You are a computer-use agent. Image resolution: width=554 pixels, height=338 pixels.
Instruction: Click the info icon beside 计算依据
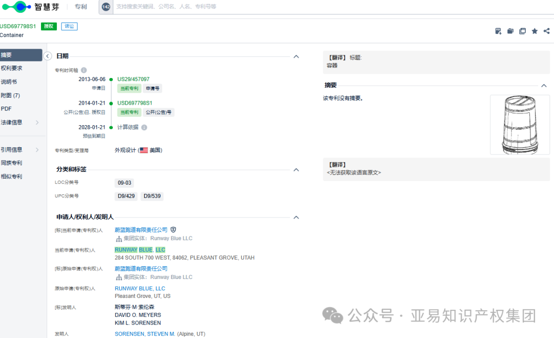[145, 127]
